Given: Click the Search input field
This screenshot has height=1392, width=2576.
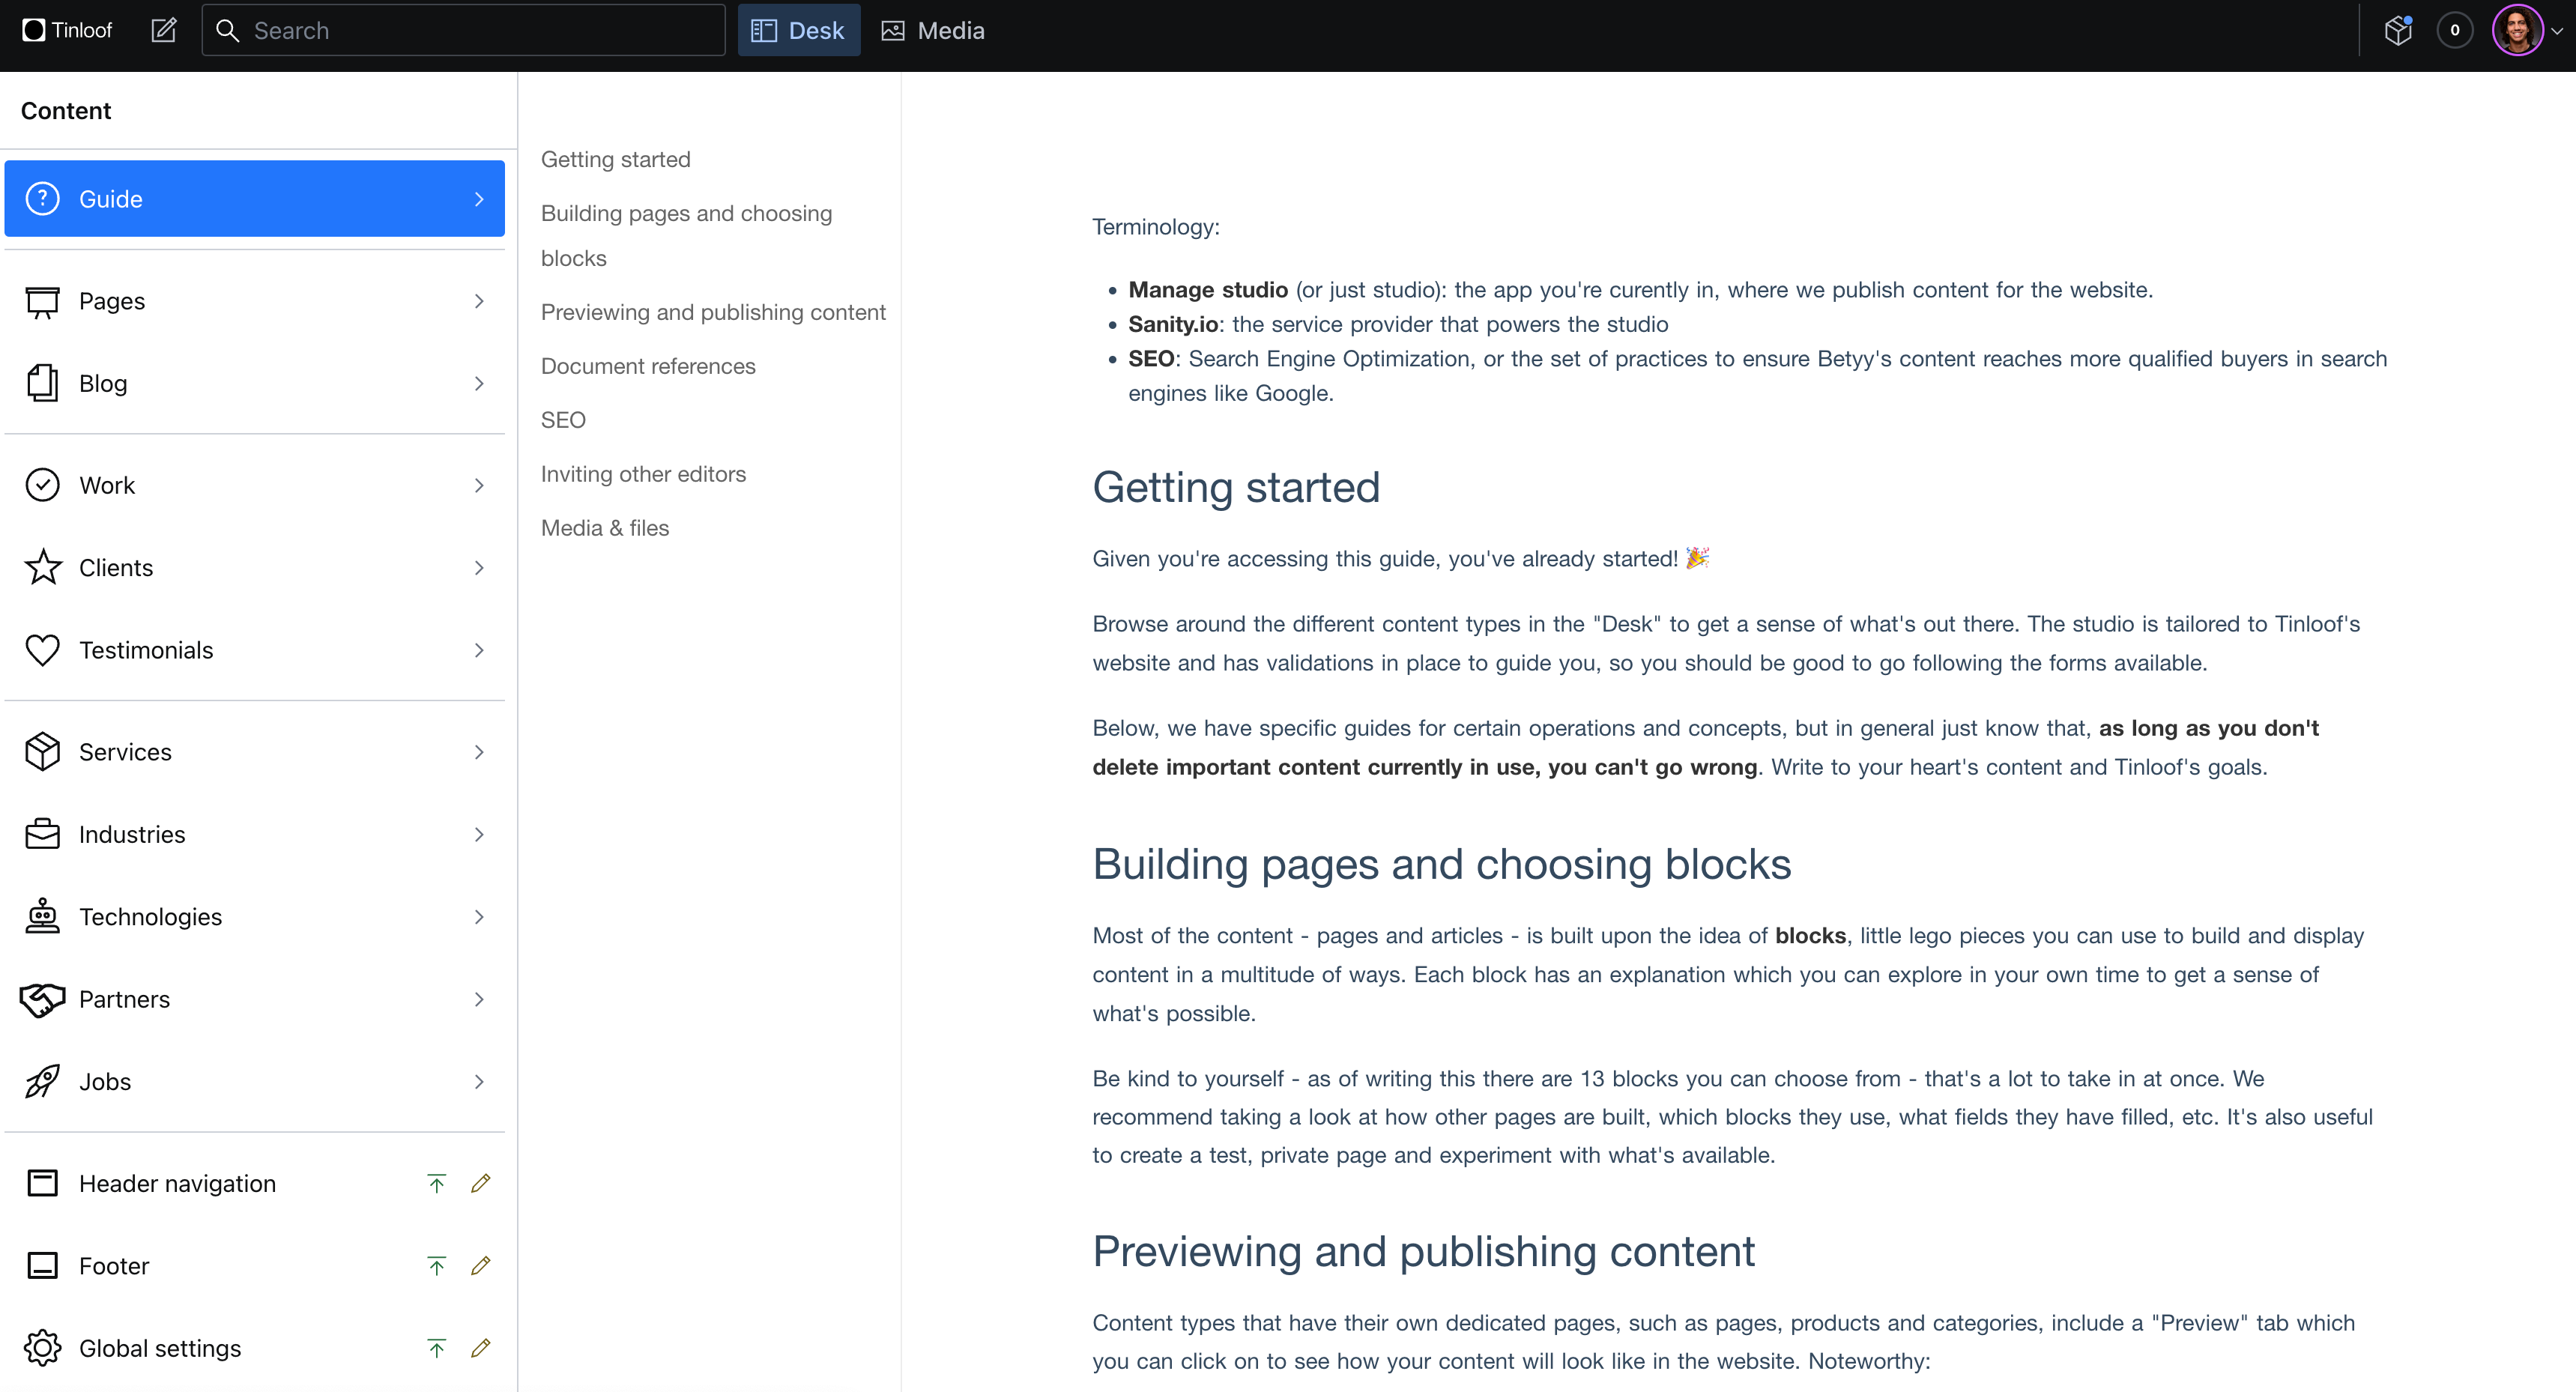Looking at the screenshot, I should coord(463,30).
